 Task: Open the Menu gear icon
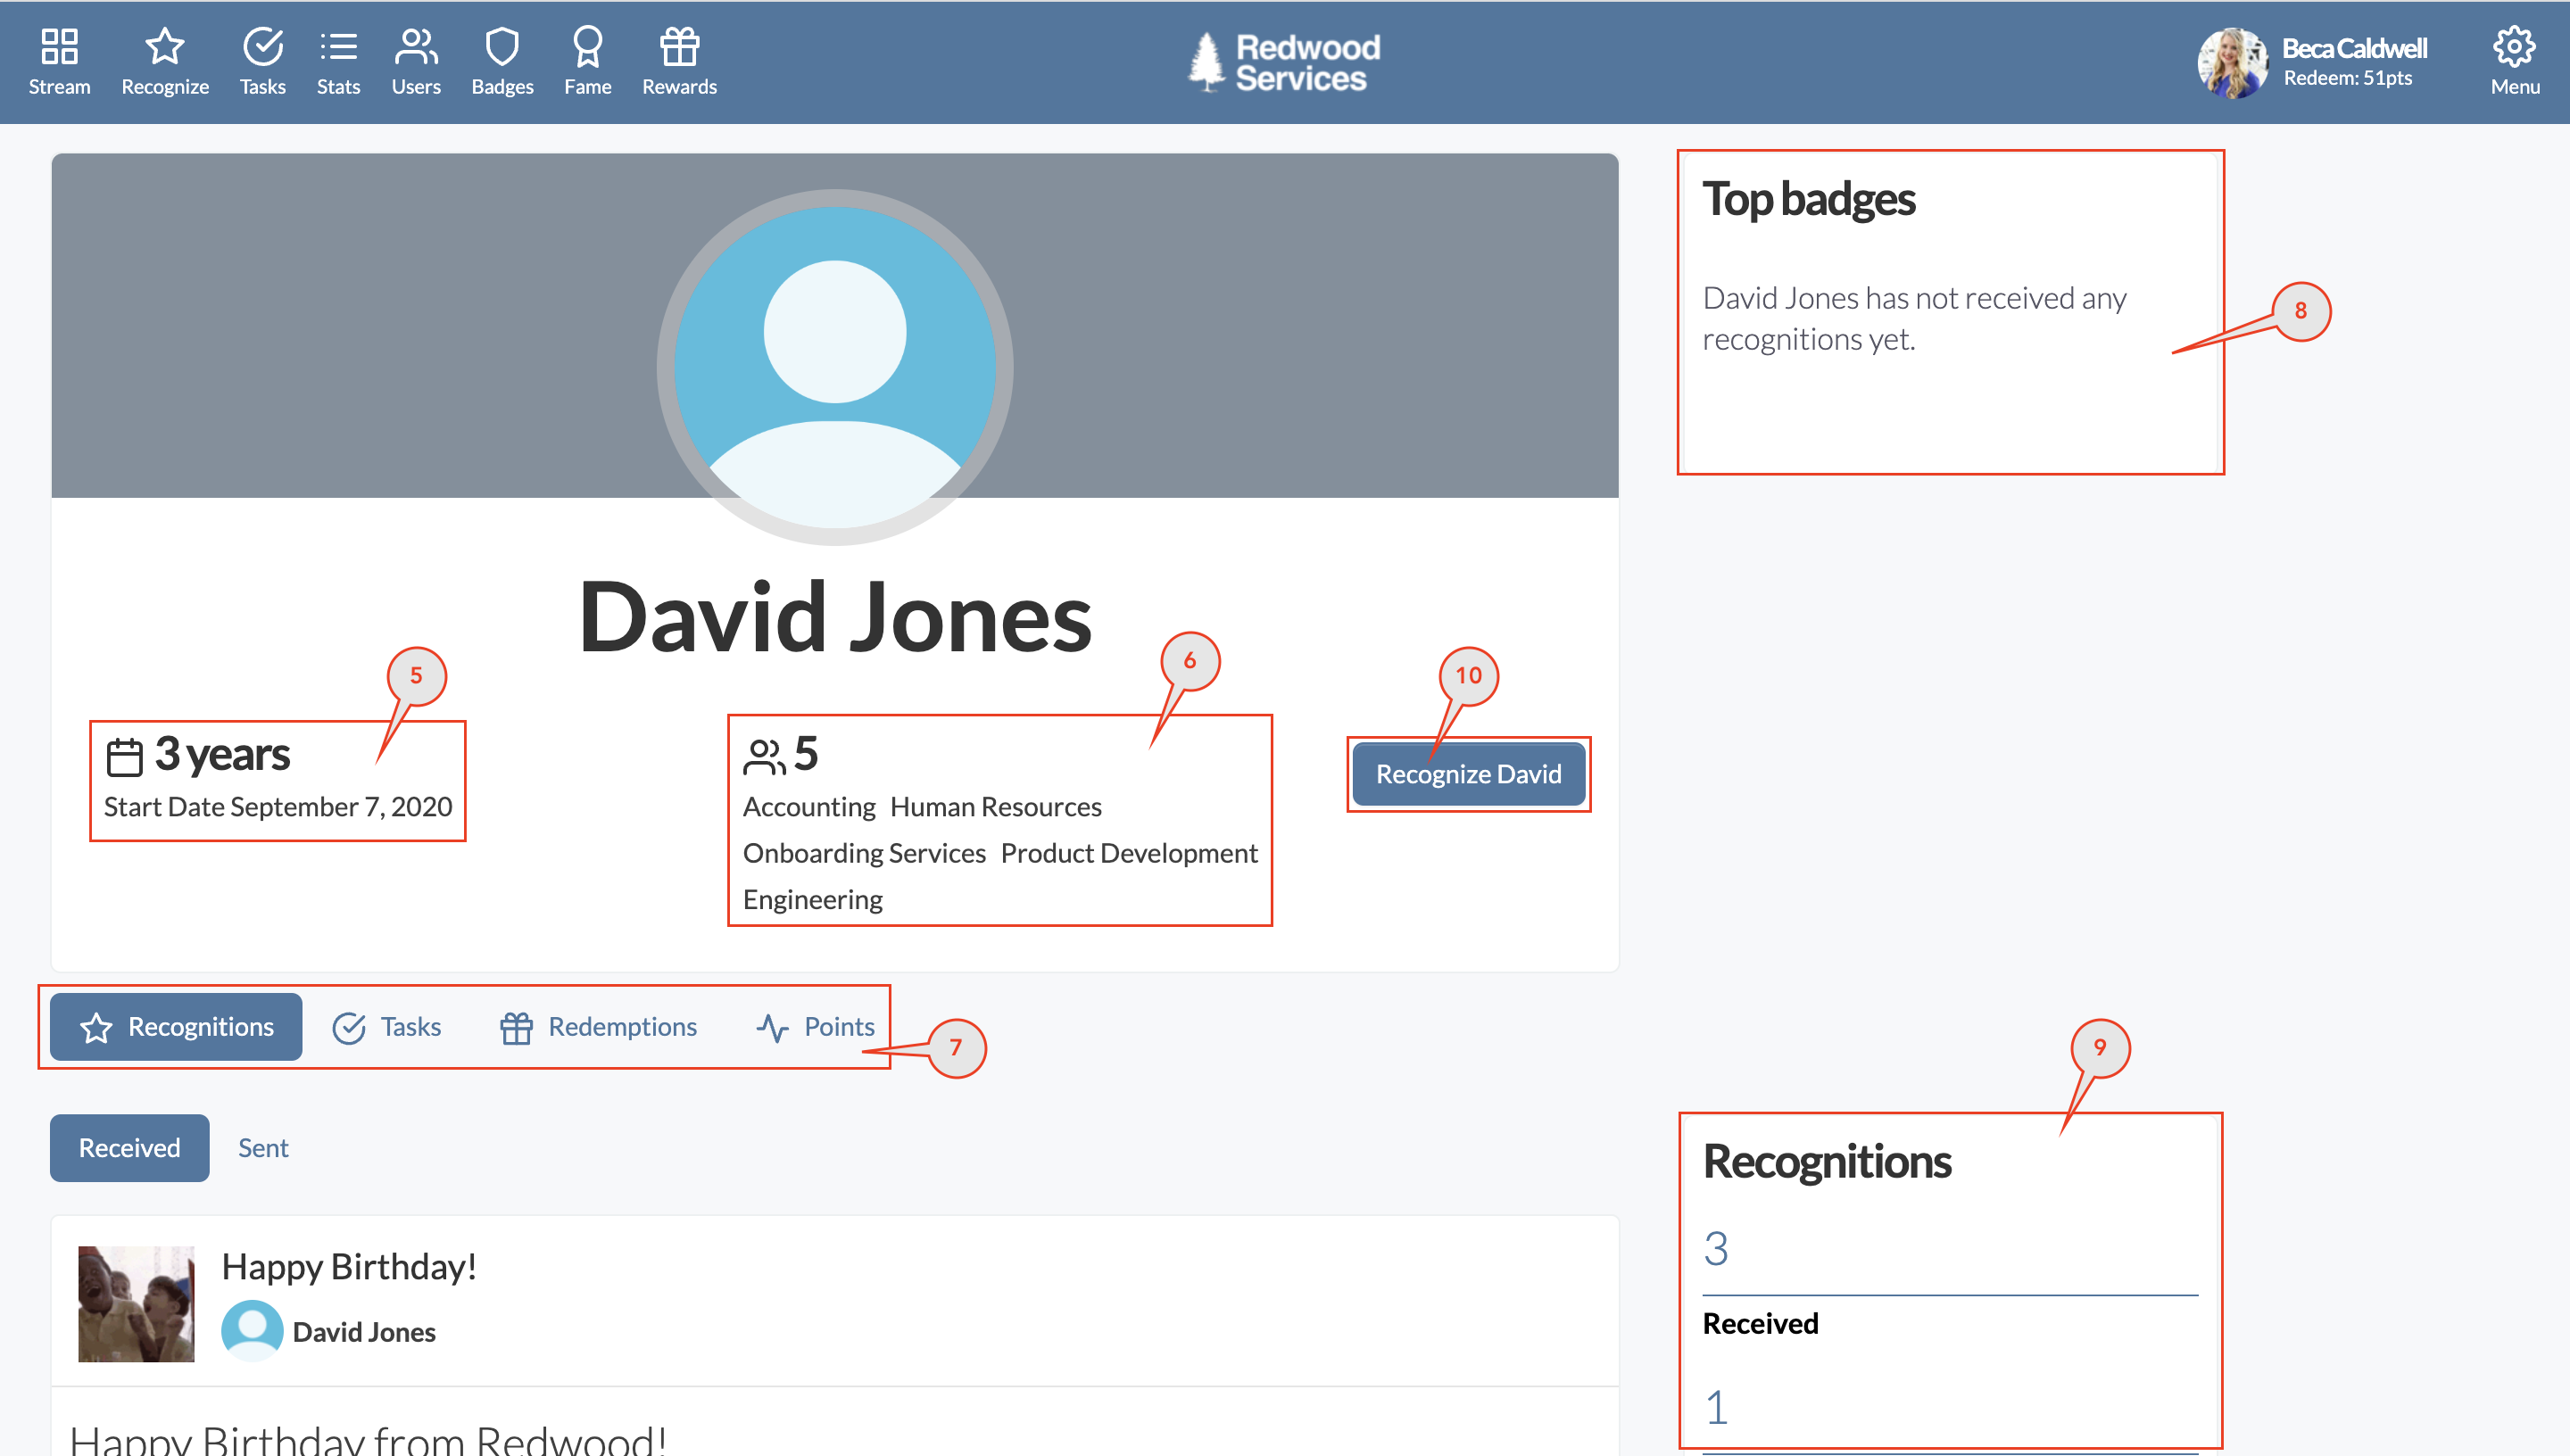click(x=2514, y=46)
